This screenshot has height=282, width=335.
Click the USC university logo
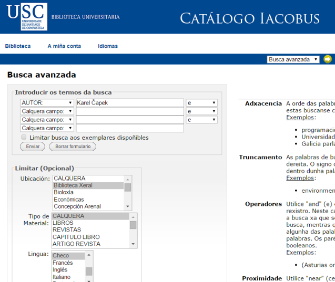click(27, 17)
